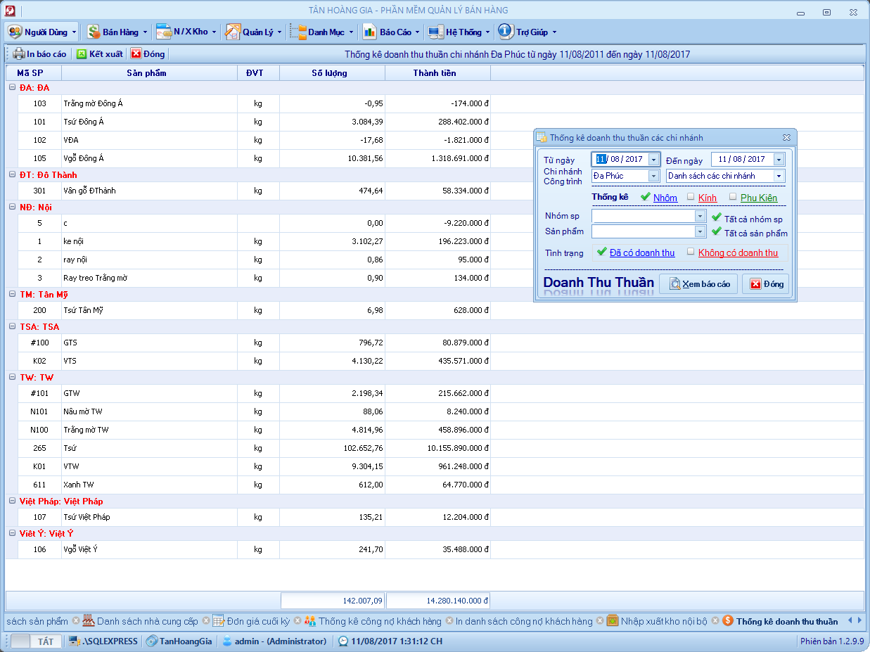Click the Quản Lý house icon

pyautogui.click(x=232, y=32)
